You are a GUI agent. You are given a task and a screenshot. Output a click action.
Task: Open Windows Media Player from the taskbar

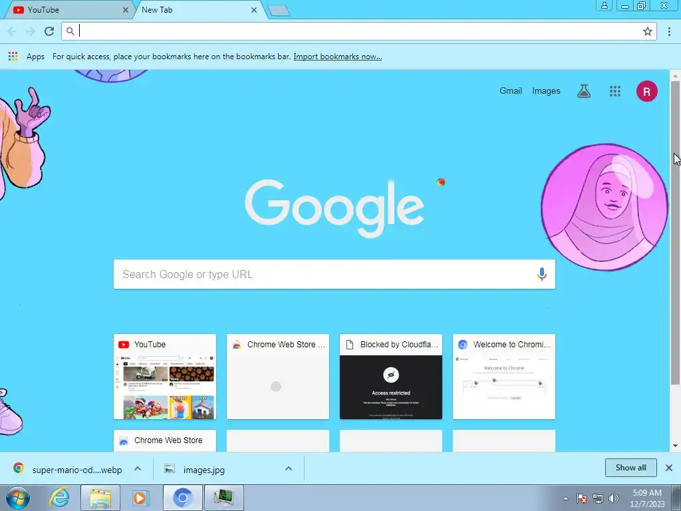[x=140, y=498]
